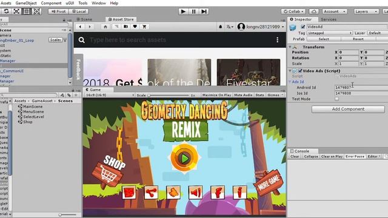This screenshot has height=218, width=388.
Task: Toggle the Local handle rotation button
Action: [x=79, y=12]
